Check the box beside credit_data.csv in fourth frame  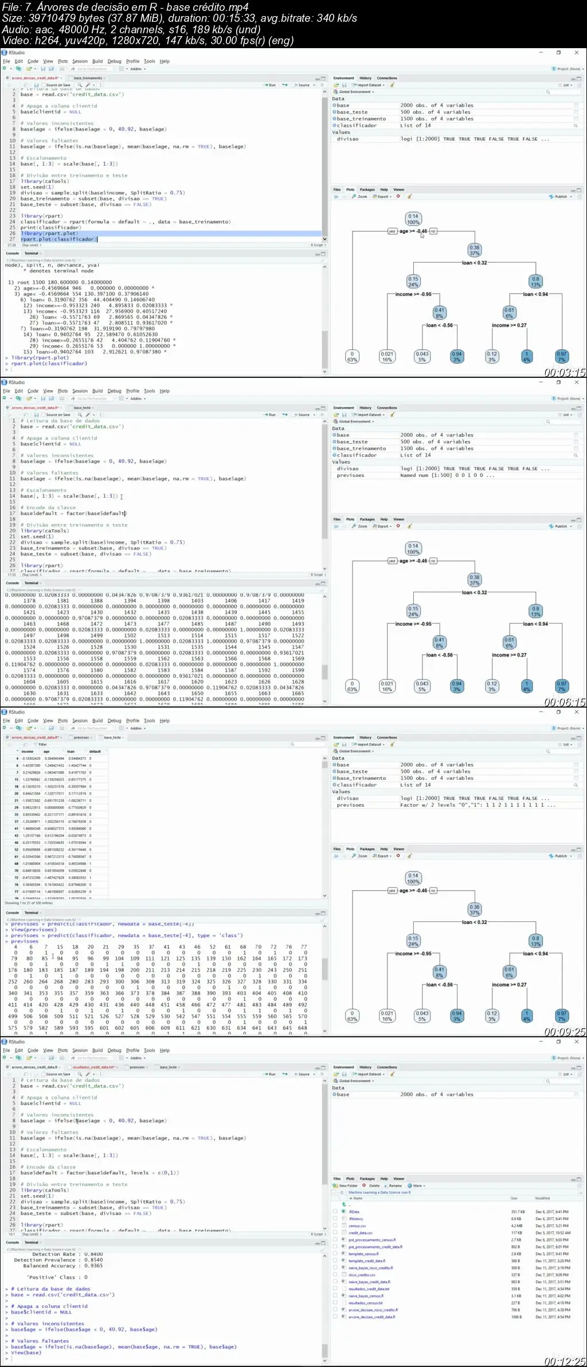pos(335,1233)
